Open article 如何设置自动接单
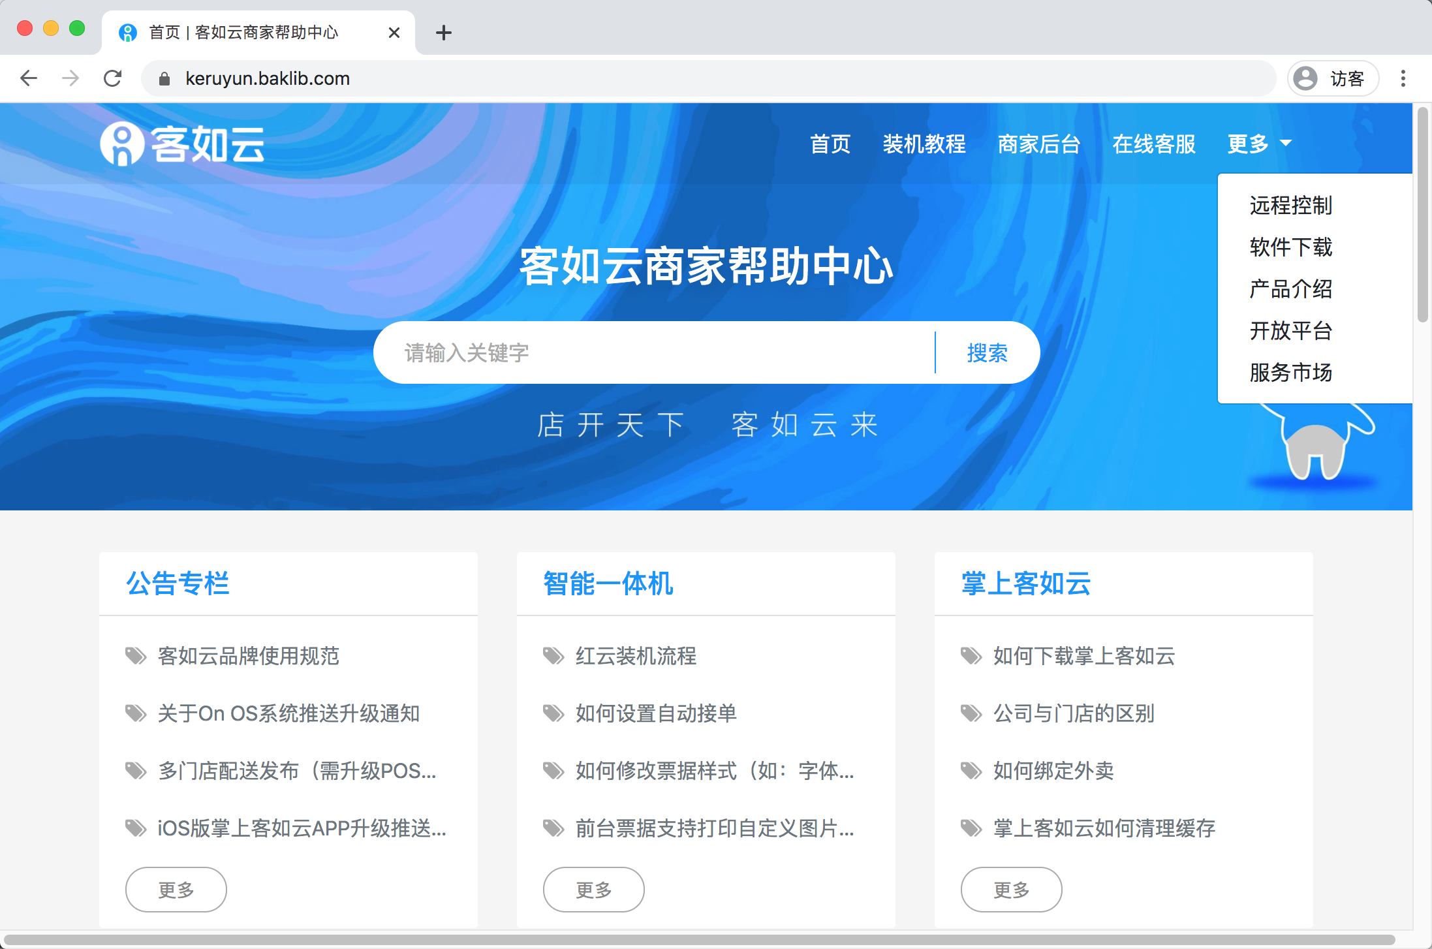Viewport: 1432px width, 949px height. pos(655,713)
